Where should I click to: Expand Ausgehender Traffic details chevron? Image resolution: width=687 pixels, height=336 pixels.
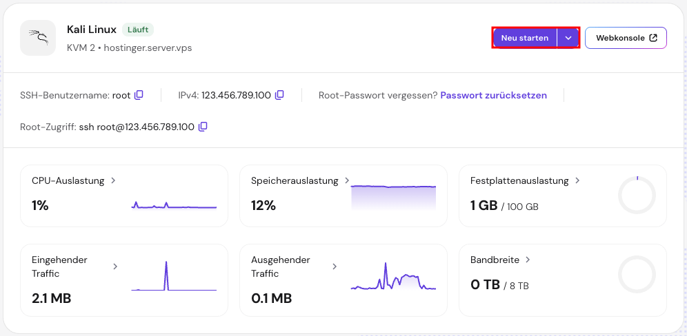335,266
